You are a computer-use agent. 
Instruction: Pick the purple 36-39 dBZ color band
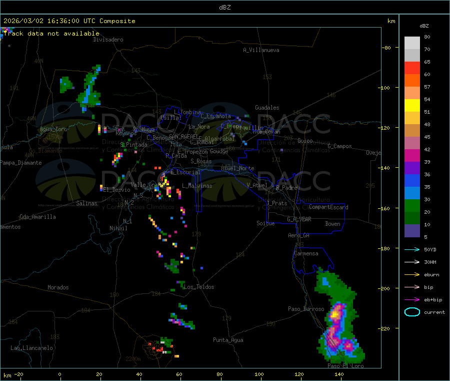pyautogui.click(x=412, y=168)
